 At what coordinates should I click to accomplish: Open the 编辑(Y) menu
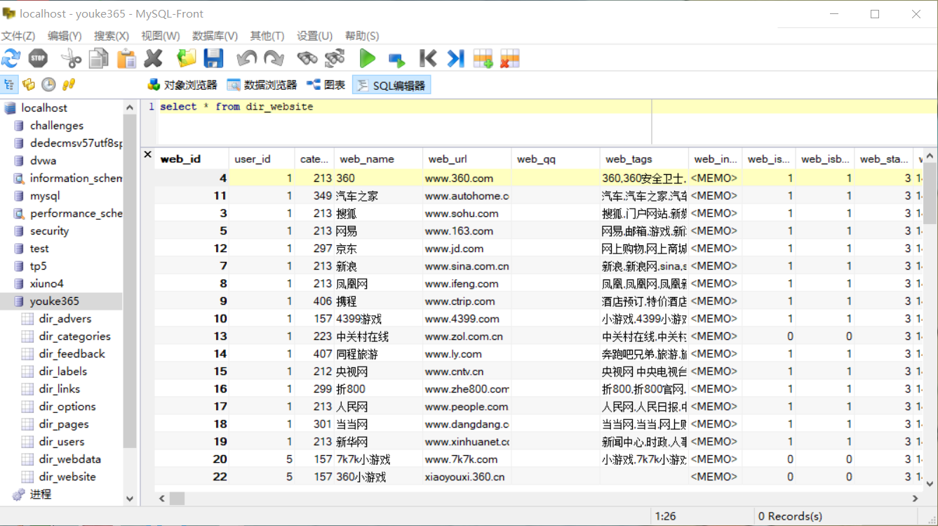[x=65, y=36]
